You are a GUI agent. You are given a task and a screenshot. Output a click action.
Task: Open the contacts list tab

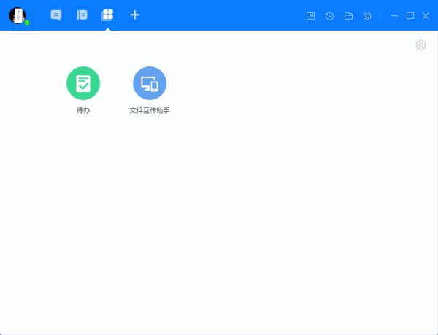point(82,15)
